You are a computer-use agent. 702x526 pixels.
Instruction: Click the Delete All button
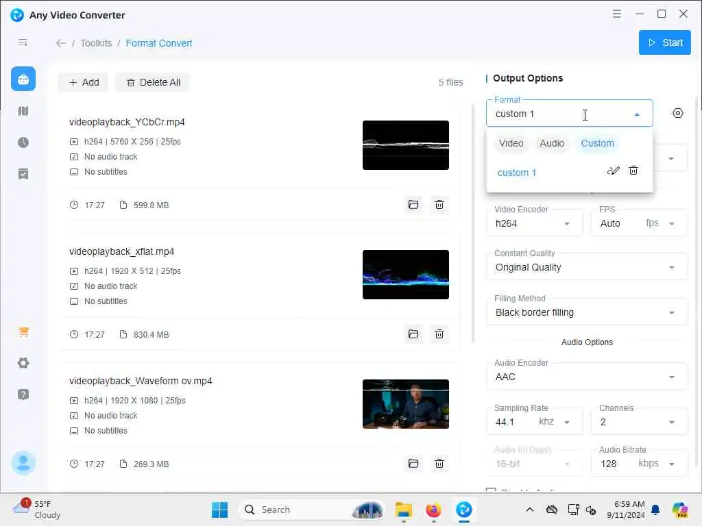(x=153, y=82)
